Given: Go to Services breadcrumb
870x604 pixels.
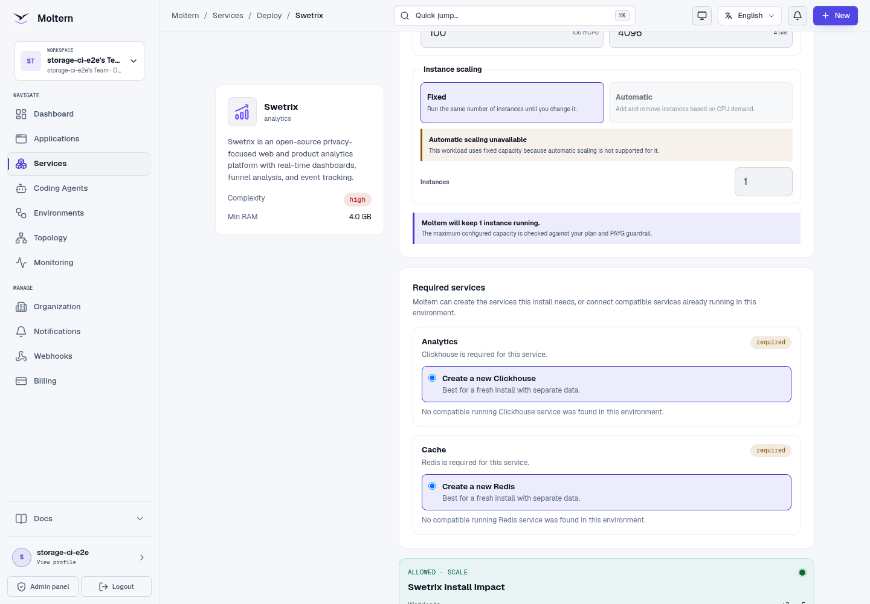Looking at the screenshot, I should point(228,16).
